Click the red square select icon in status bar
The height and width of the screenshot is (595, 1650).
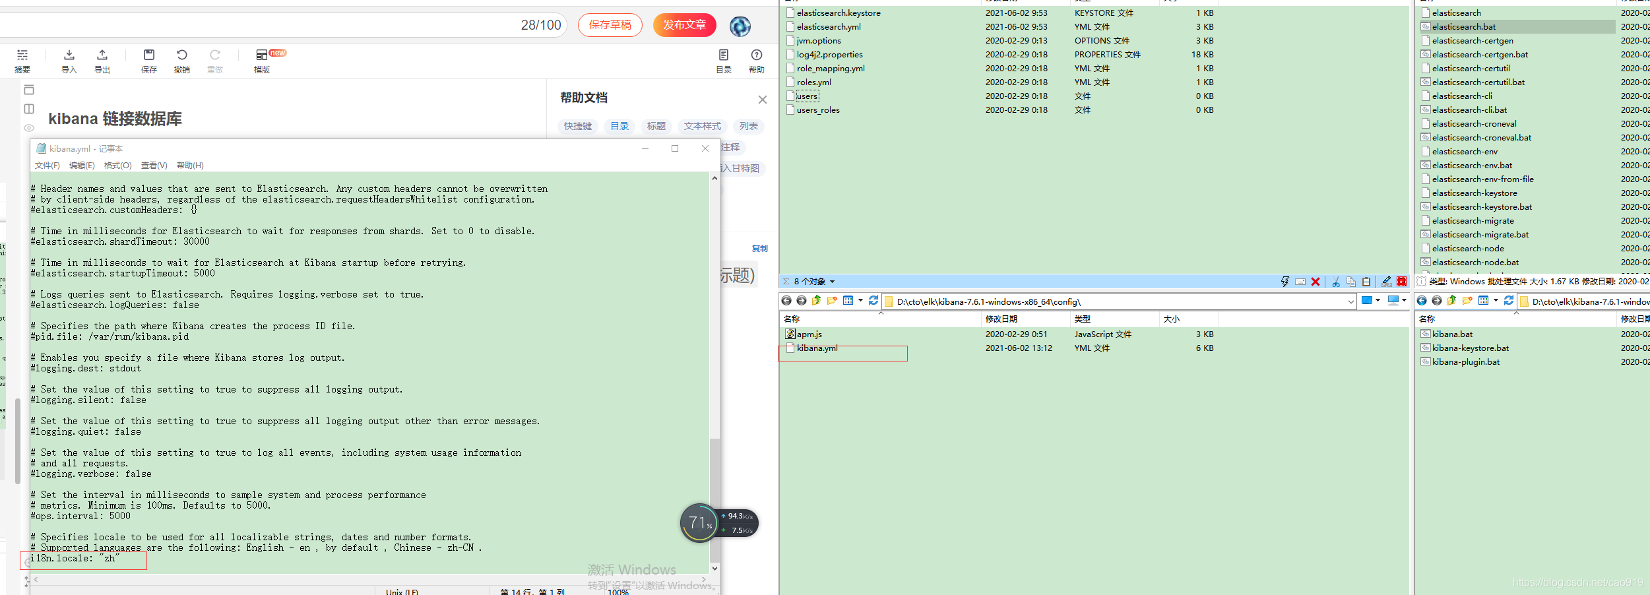tap(1402, 282)
